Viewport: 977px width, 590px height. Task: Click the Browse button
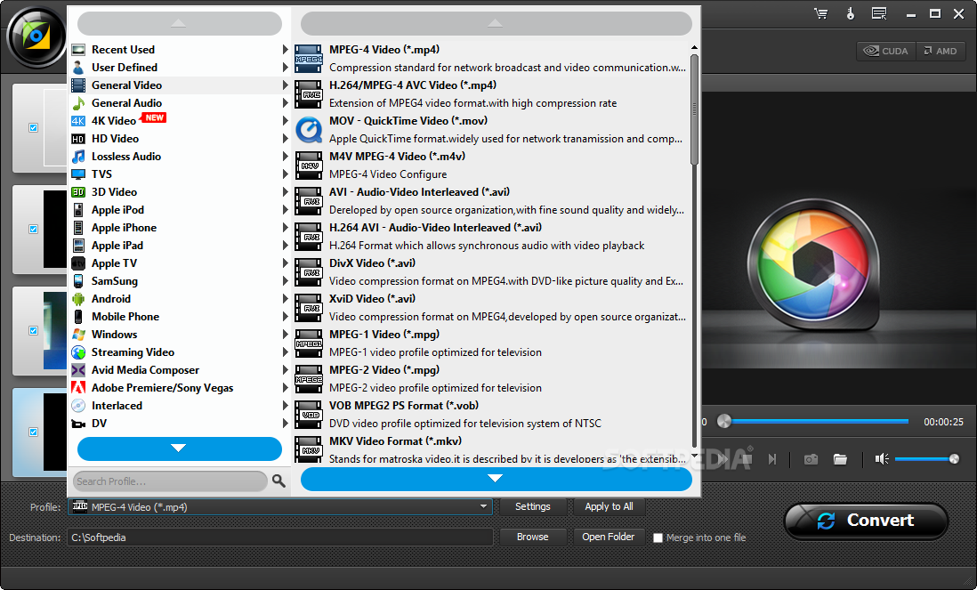(533, 537)
